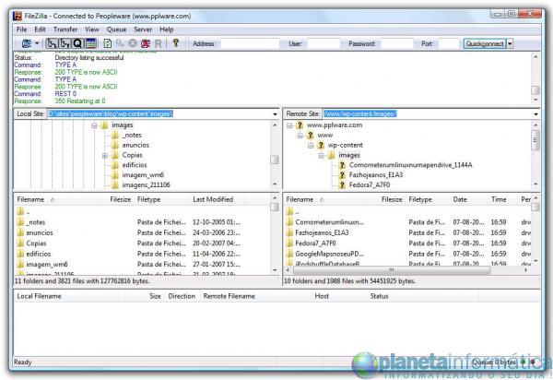Open the Queue menu
Image resolution: width=553 pixels, height=380 pixels.
coord(116,30)
